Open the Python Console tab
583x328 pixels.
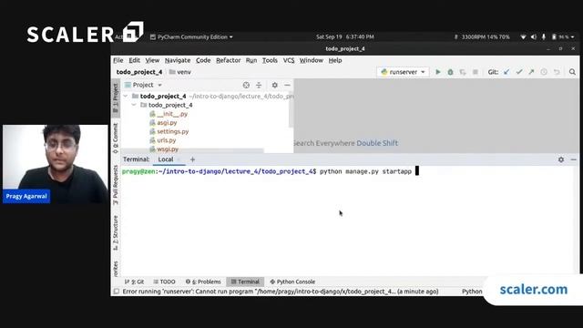click(292, 282)
